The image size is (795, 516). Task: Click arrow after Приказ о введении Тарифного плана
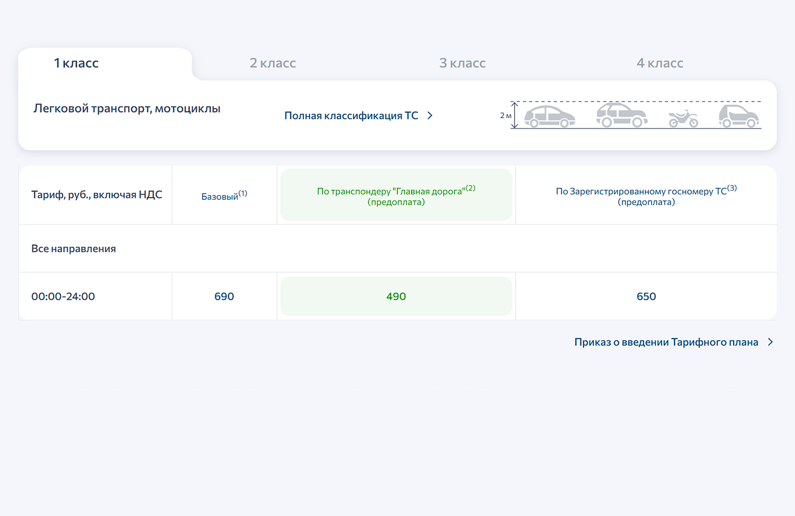pyautogui.click(x=770, y=342)
